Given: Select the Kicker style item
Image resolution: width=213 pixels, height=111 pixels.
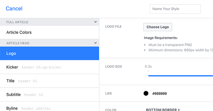Looking at the screenshot, I should [x=49, y=67].
